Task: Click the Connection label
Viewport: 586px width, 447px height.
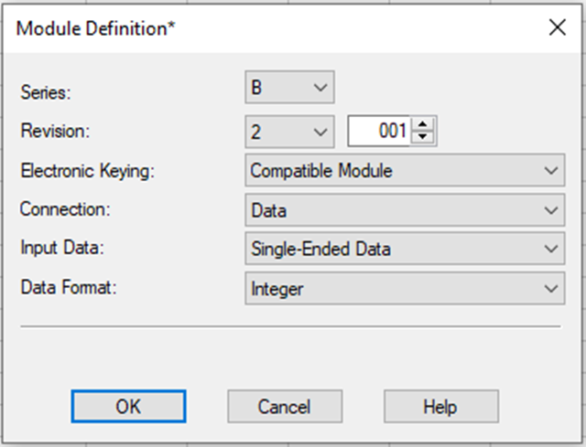Action: [x=65, y=209]
